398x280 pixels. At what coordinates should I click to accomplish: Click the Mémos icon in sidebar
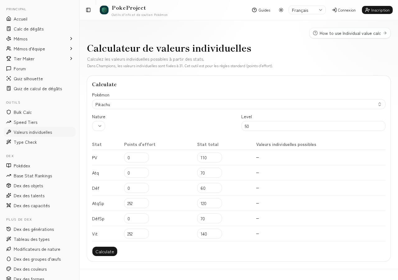(x=9, y=39)
